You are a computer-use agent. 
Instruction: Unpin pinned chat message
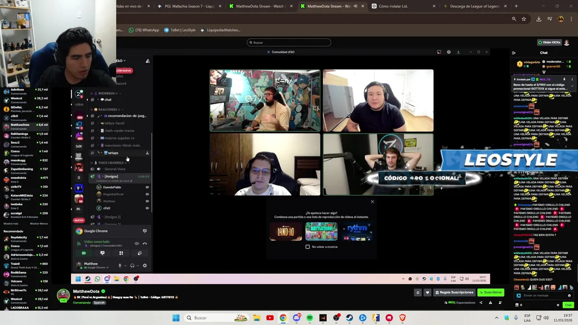point(564,79)
